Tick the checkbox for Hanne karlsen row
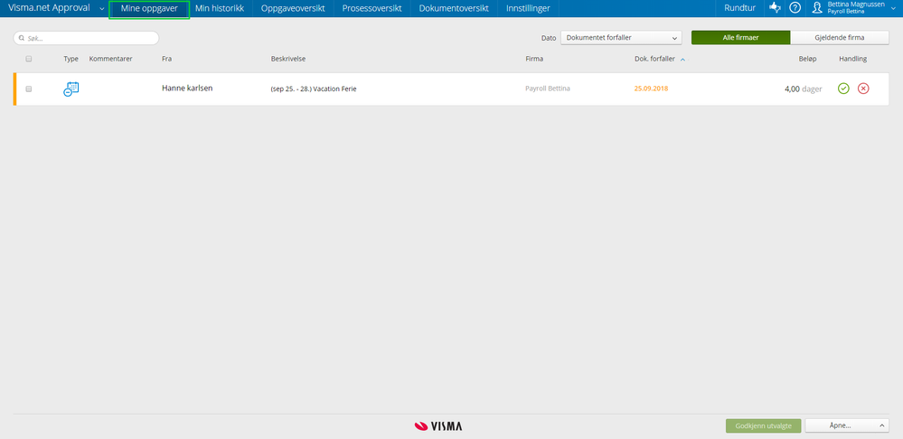 29,89
